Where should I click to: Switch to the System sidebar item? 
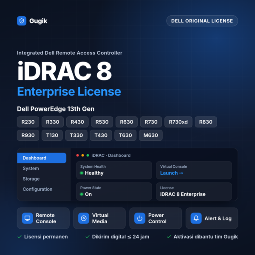[31, 168]
